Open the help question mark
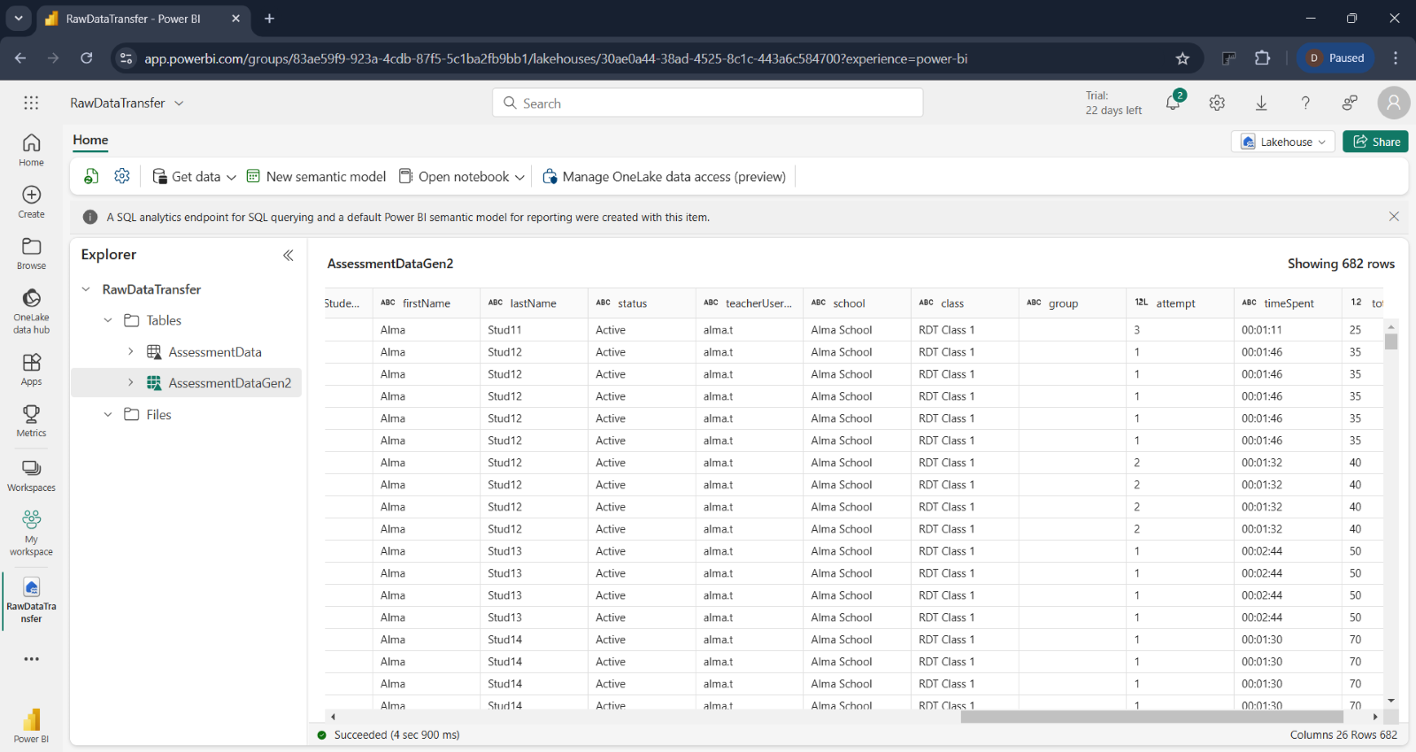The width and height of the screenshot is (1416, 752). coord(1305,103)
